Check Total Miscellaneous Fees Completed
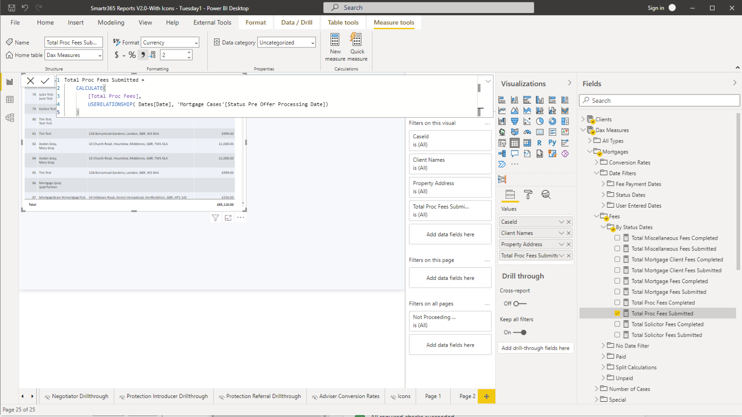Viewport: 742px width, 417px height. [617, 238]
